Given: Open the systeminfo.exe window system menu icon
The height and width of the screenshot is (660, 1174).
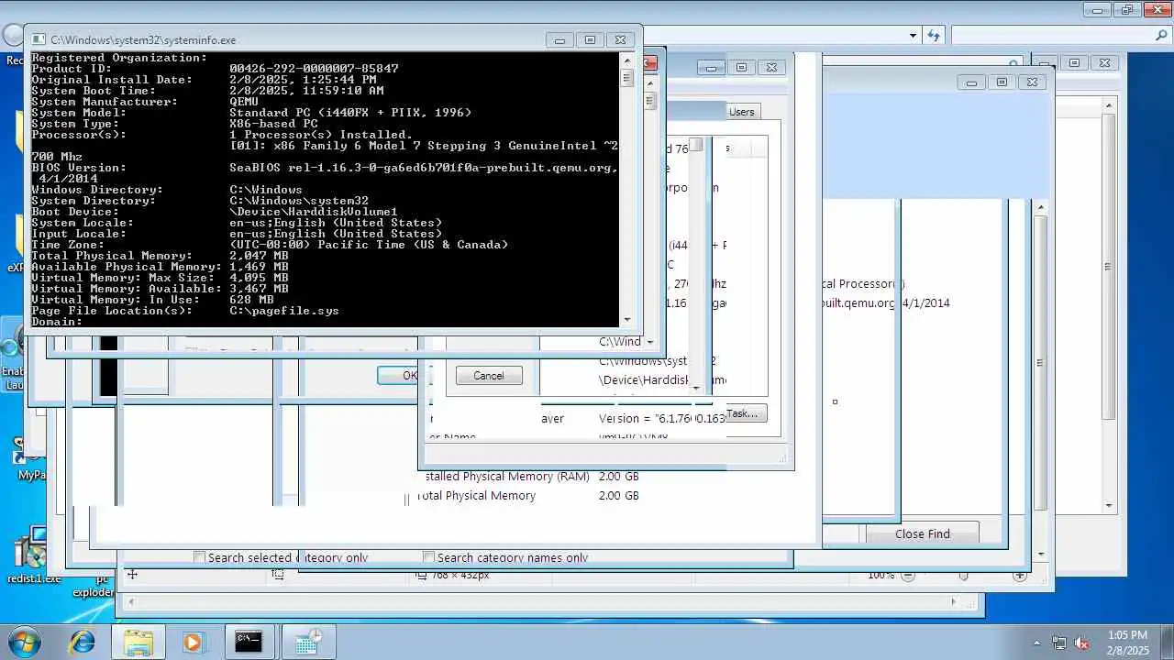Looking at the screenshot, I should point(39,39).
